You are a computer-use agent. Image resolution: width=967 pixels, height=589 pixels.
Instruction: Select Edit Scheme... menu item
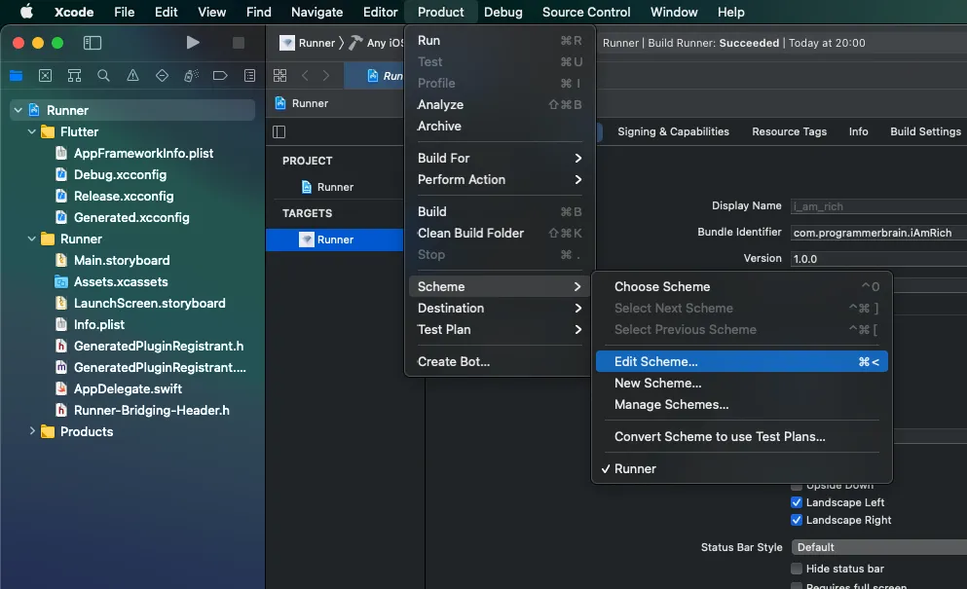[742, 361]
